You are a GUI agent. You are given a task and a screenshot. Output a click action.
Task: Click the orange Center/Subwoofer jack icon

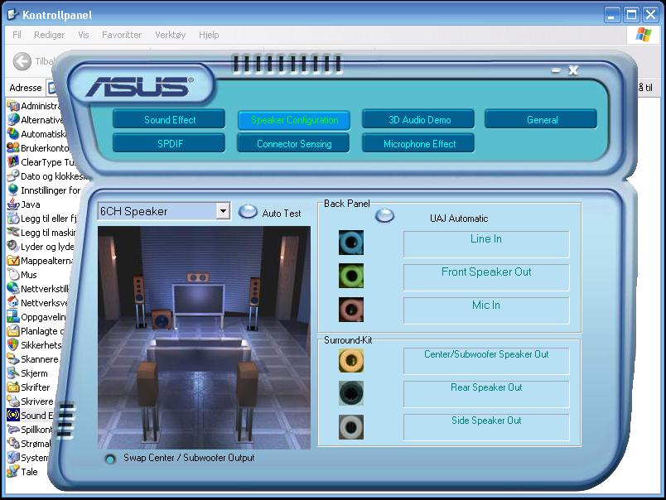click(351, 360)
